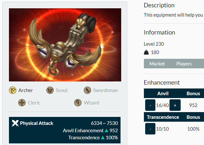This screenshot has width=204, height=145.
Task: Decrease the Anvil enhancement level
Action: coord(150,105)
